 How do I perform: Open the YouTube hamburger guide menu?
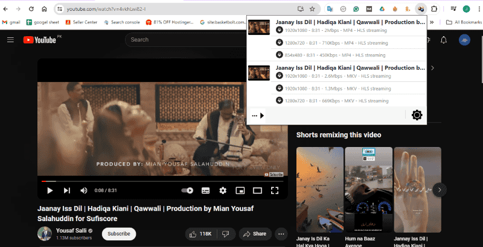(x=10, y=40)
